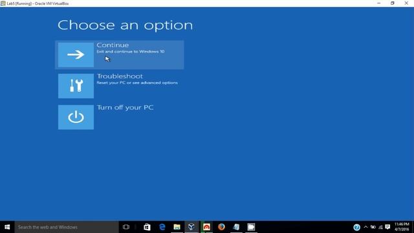This screenshot has height=233, width=414.
Task: Click the 'Turn off your PC' label
Action: coord(125,107)
